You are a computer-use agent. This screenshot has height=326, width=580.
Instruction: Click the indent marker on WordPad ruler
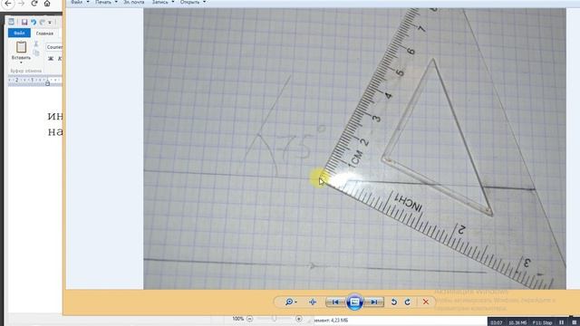click(x=47, y=82)
